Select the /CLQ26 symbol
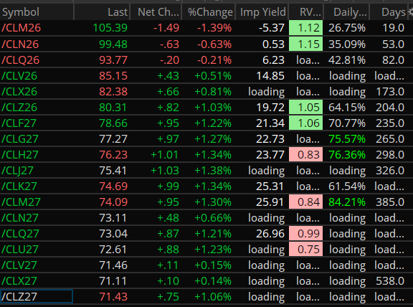 click(x=21, y=60)
